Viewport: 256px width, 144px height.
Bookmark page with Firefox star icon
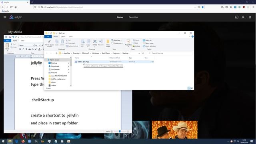coord(203,7)
